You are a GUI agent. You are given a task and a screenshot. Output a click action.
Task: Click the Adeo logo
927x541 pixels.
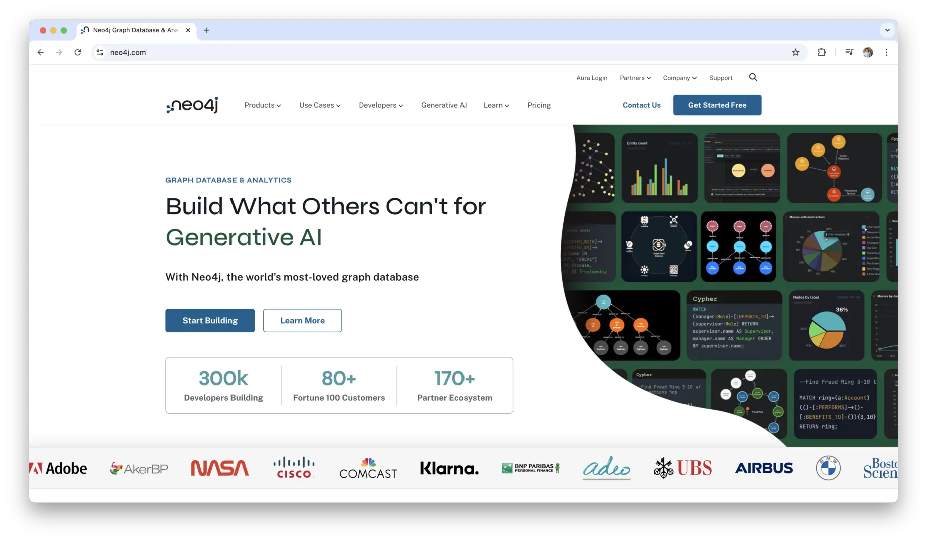point(606,467)
